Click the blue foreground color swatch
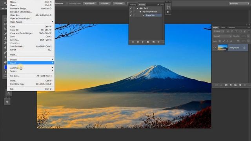Image resolution: width=251 pixels, height=141 pixels. point(5,67)
